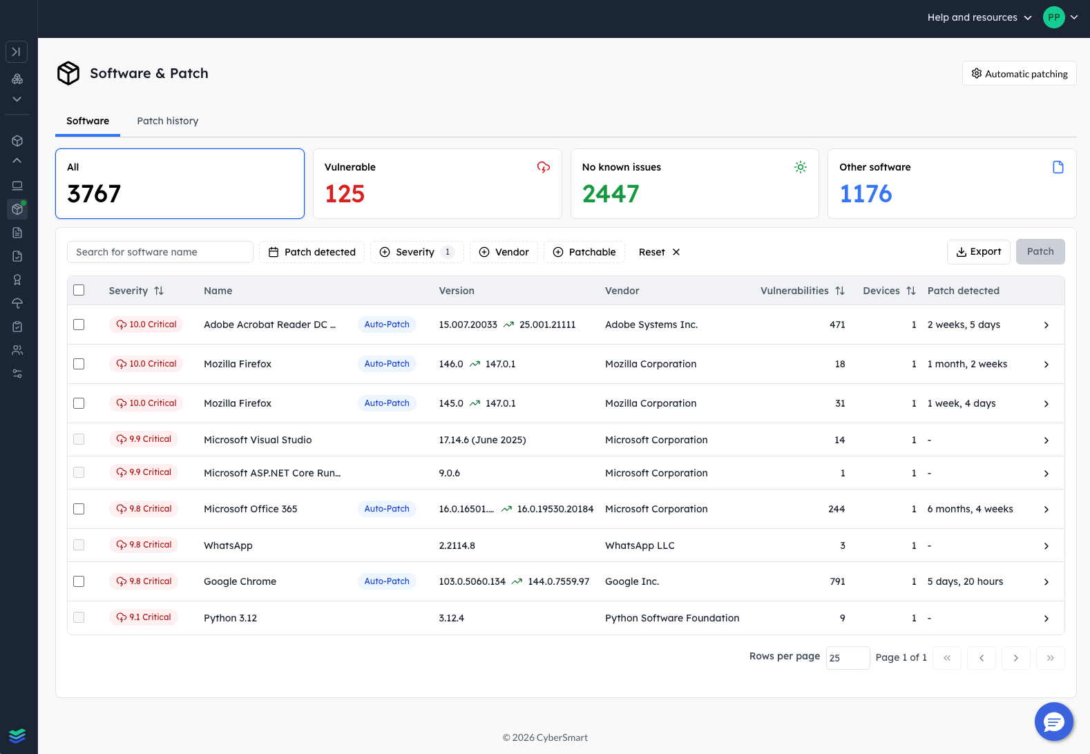The image size is (1090, 754).
Task: Select the Adobe Acrobat Reader DC checkbox
Action: [x=79, y=325]
